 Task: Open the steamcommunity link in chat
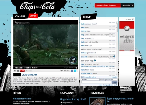click(x=98, y=66)
